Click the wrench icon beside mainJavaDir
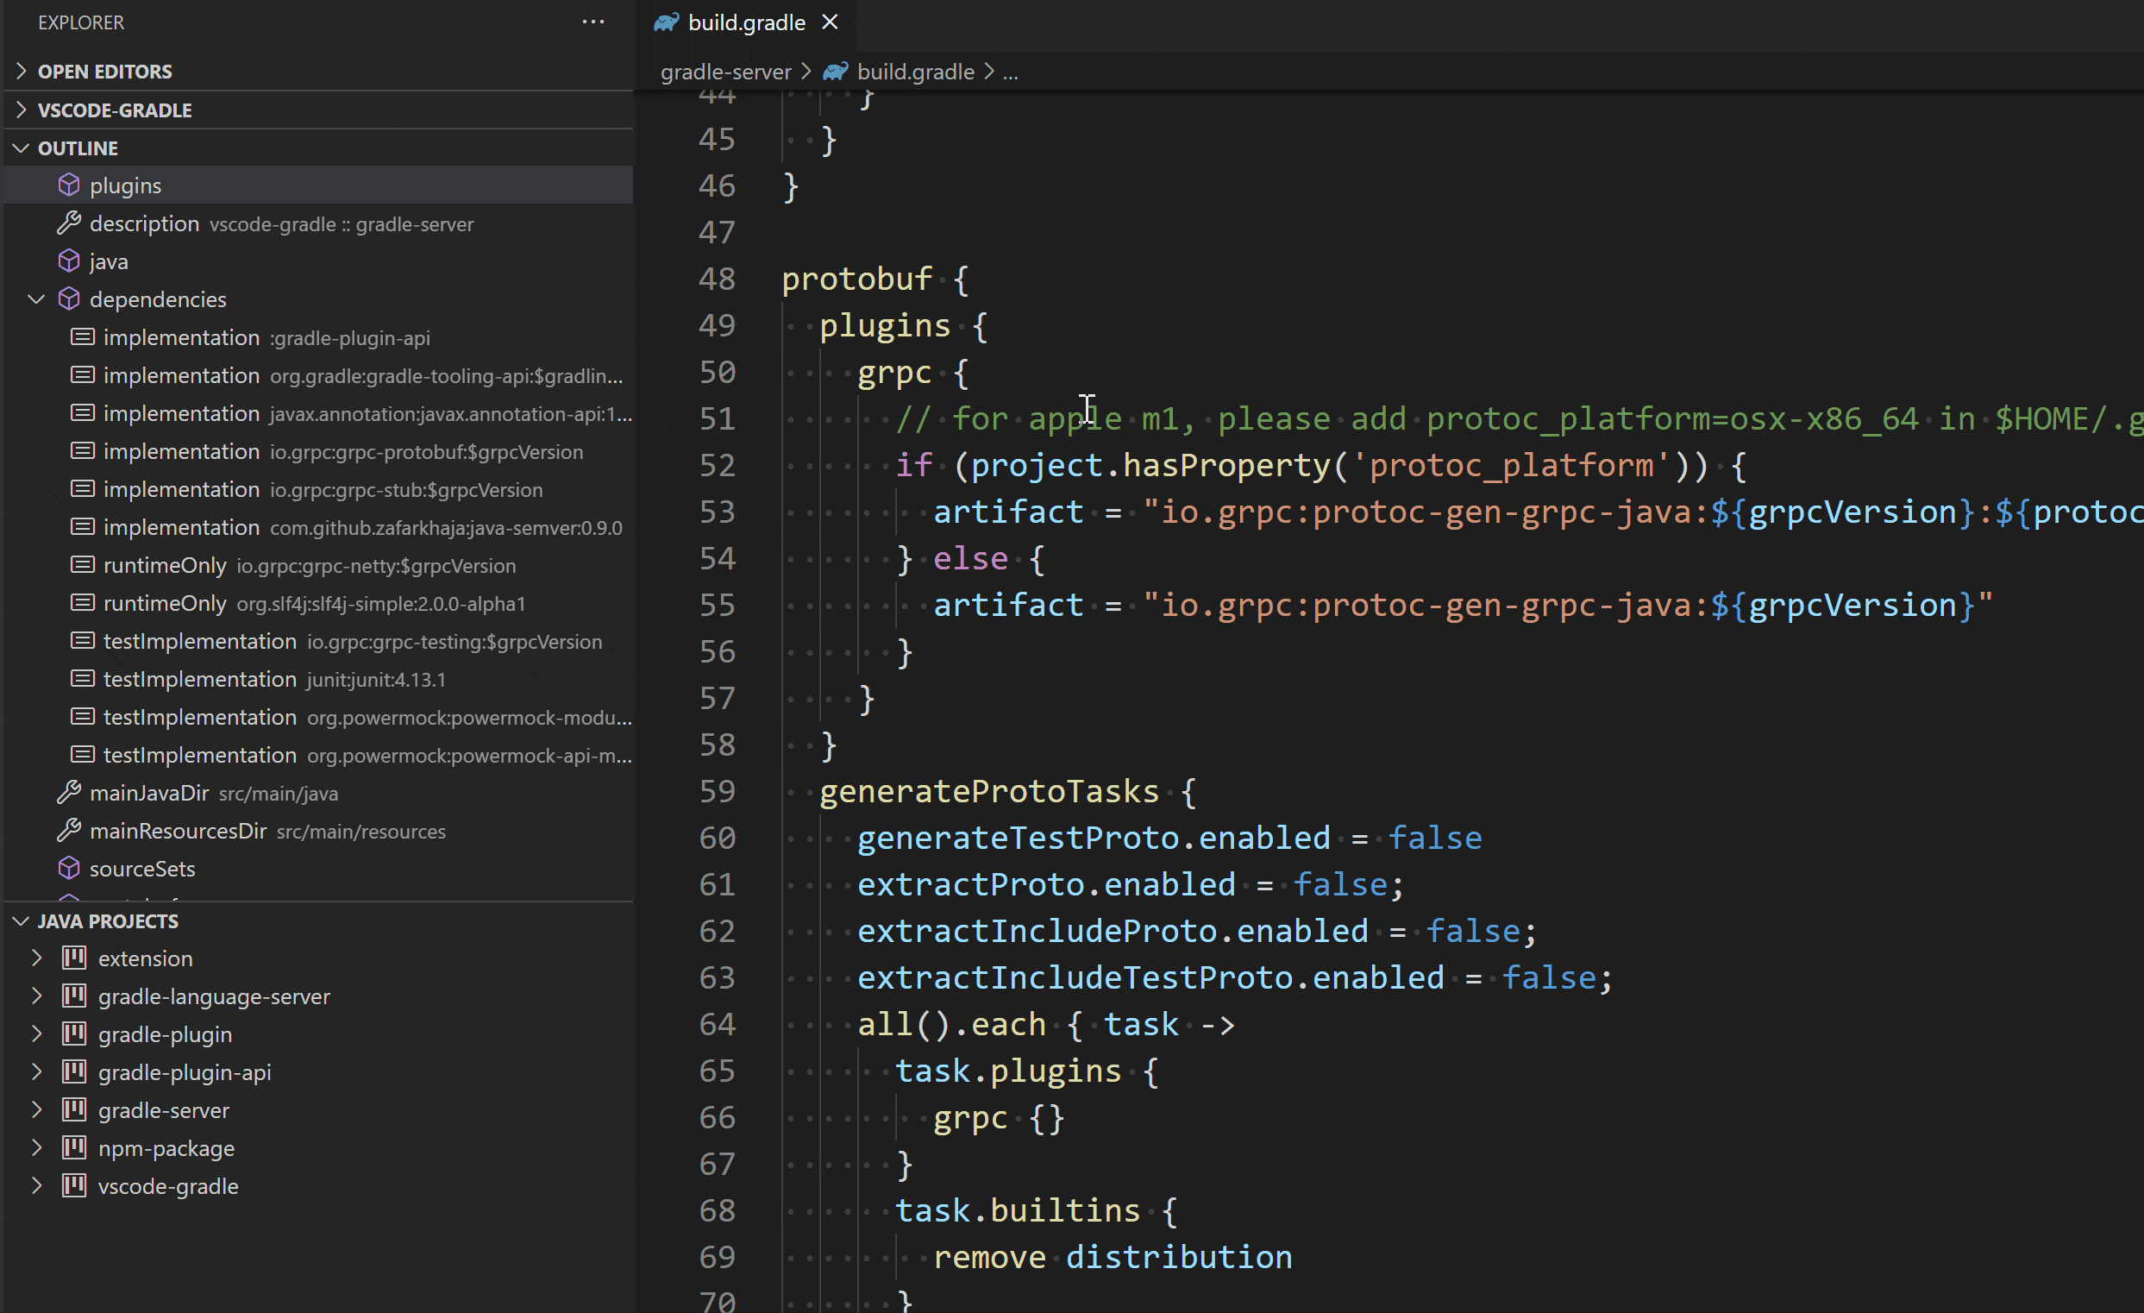The height and width of the screenshot is (1313, 2144). pos(69,792)
